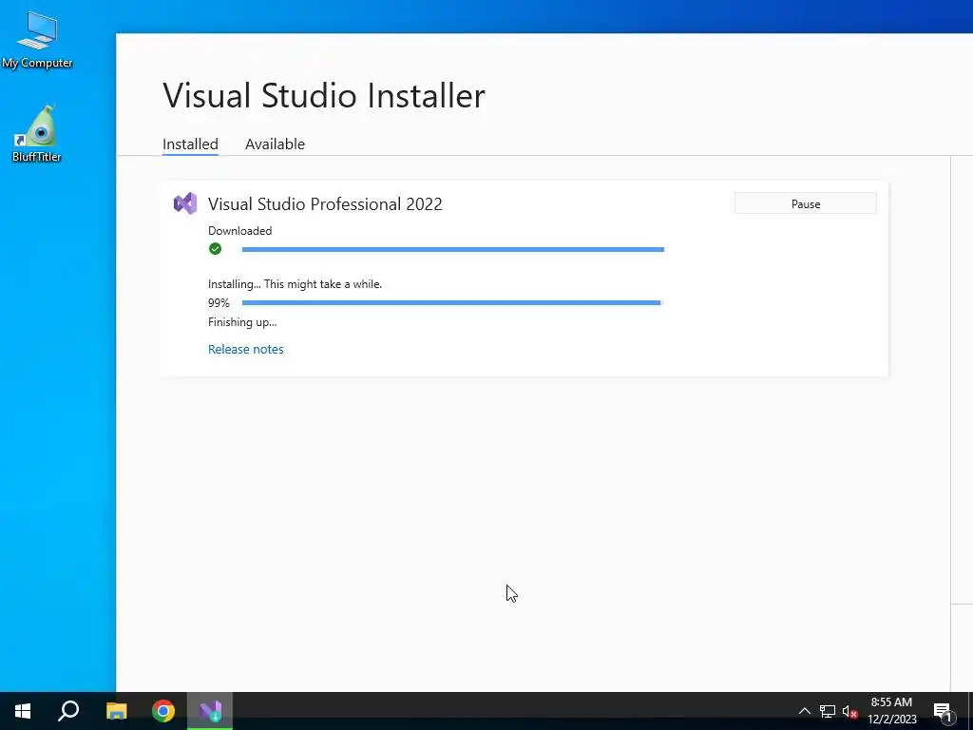
Task: Click the installing progress bar at 99%
Action: pos(453,303)
